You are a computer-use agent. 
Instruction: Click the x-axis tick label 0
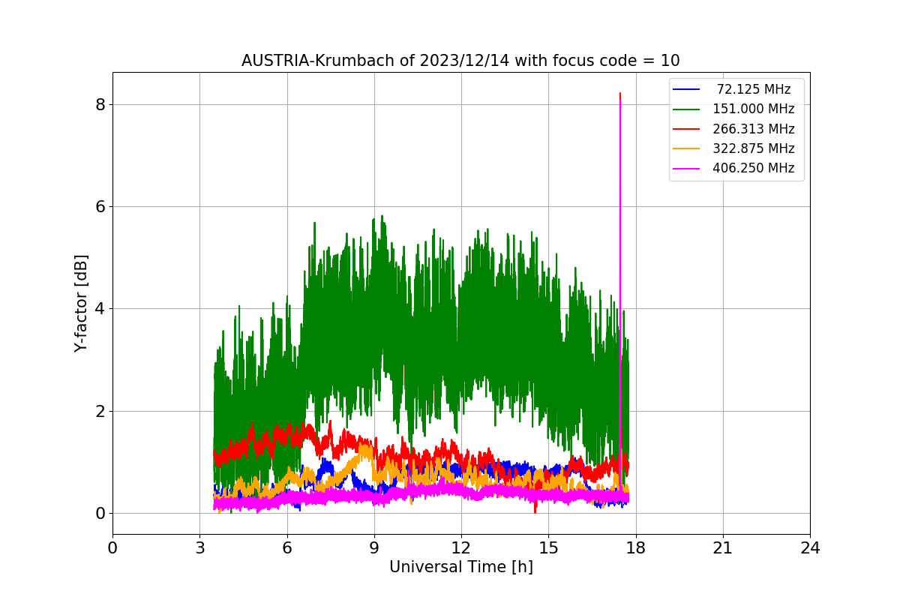point(112,548)
